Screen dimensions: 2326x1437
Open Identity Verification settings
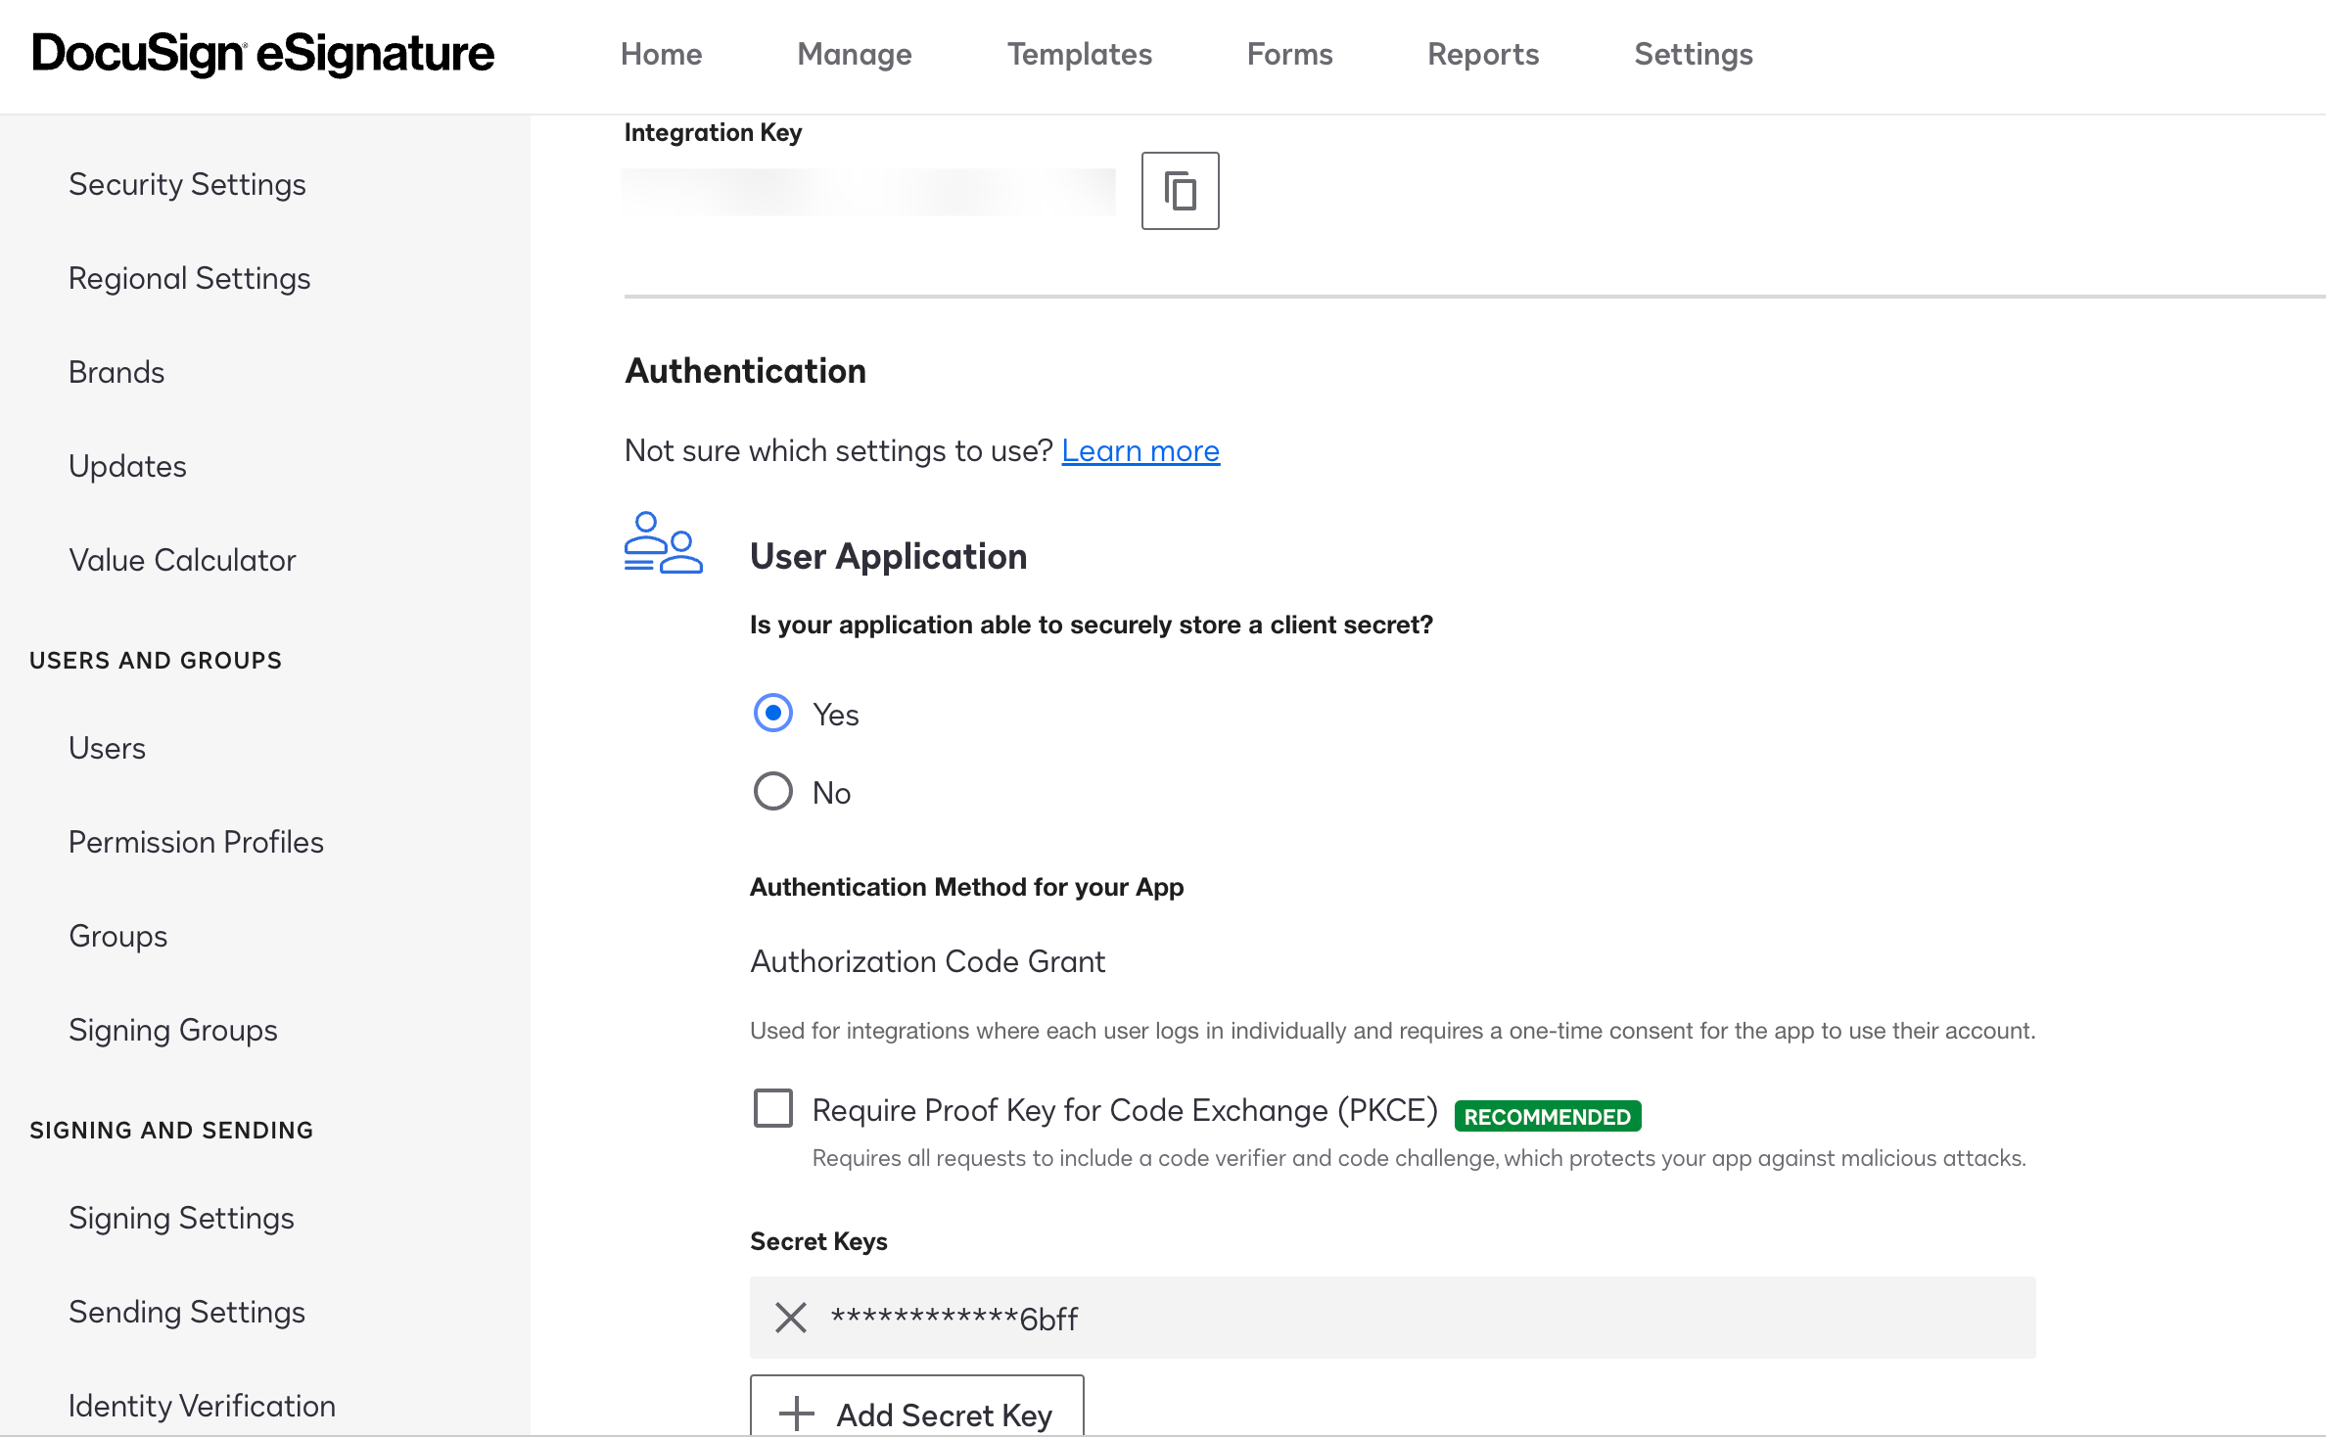coord(202,1406)
